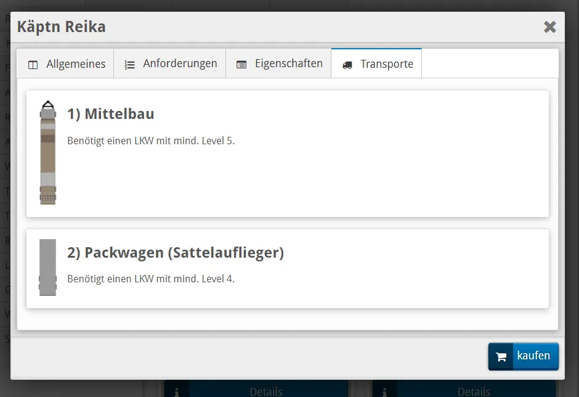Click the left Details button behind dialog
The width and height of the screenshot is (579, 397).
256,391
